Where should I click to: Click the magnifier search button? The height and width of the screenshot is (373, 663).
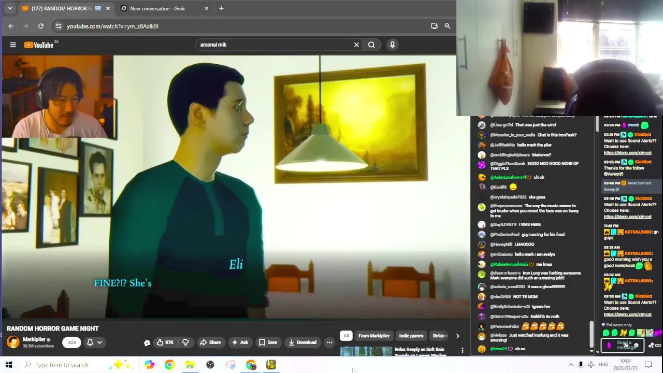coord(371,45)
